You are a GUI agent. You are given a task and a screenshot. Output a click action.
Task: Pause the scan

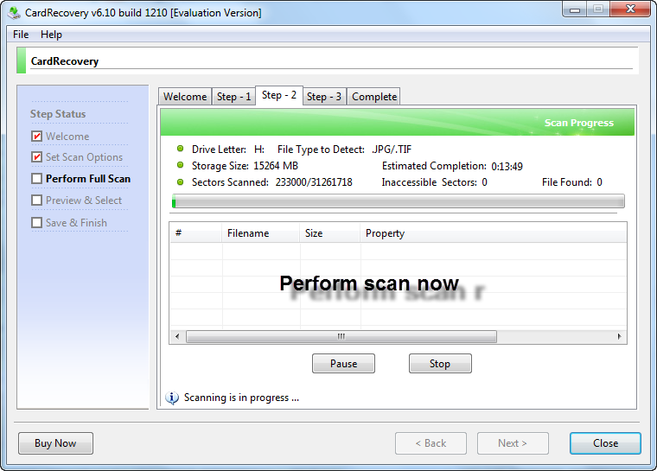343,363
